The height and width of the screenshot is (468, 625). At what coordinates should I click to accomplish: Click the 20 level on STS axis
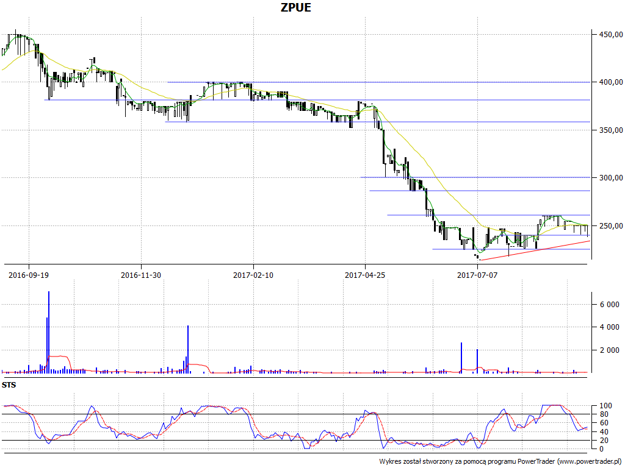[x=604, y=440]
